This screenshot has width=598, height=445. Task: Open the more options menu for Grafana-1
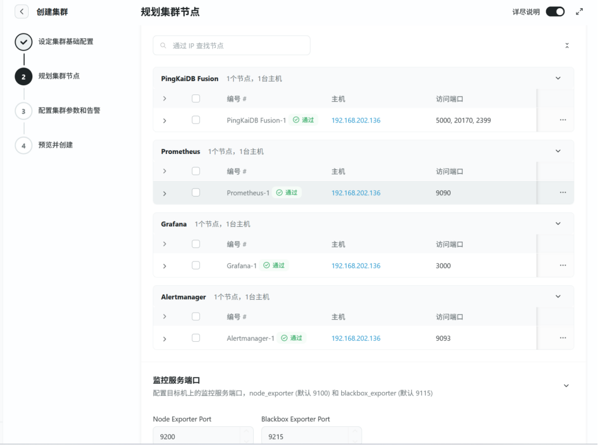(563, 266)
